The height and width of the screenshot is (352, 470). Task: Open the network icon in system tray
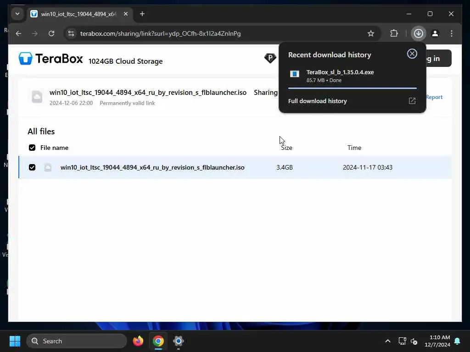tap(402, 341)
